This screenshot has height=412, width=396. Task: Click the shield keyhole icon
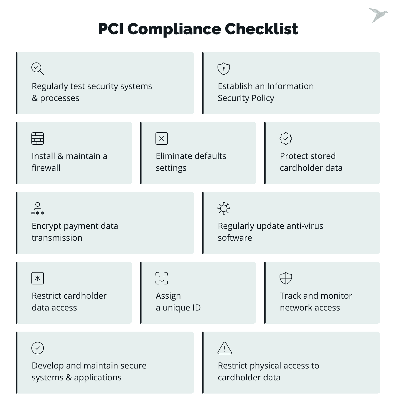click(x=224, y=69)
